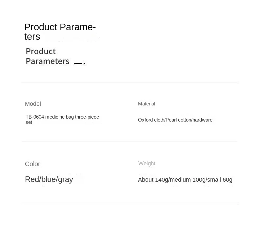Select the "Material" label
This screenshot has width=259, height=225.
147,104
